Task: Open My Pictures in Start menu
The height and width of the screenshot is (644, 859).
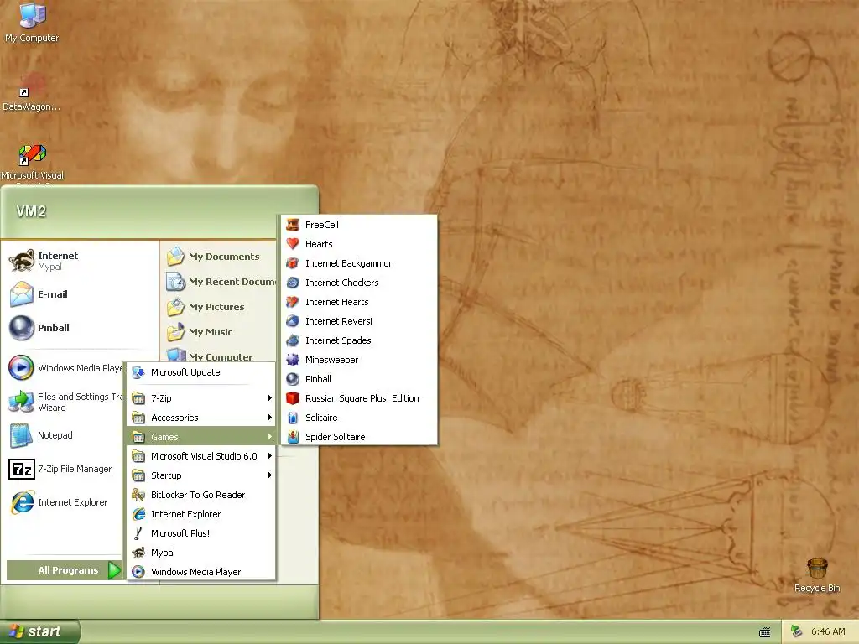Action: [219, 307]
